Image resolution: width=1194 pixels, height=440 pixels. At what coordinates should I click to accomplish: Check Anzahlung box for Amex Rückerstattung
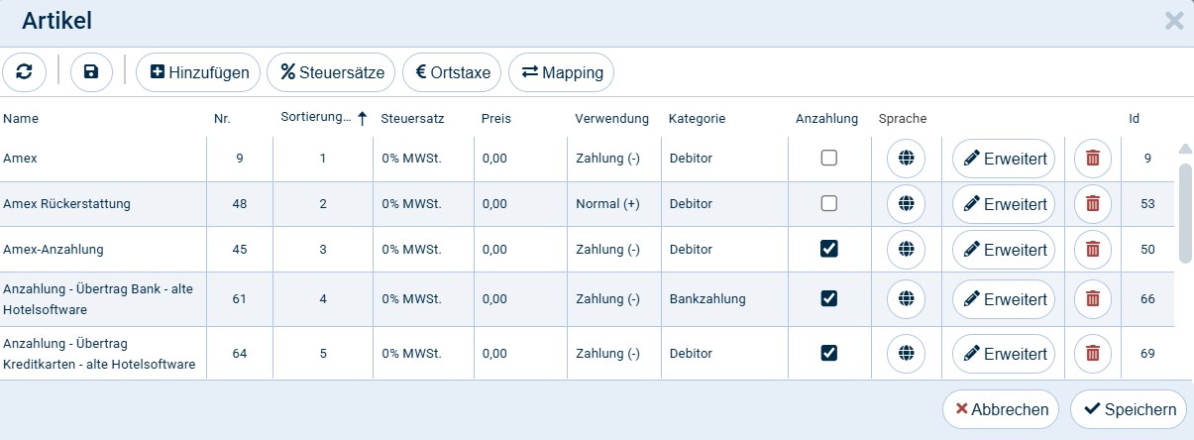click(829, 204)
